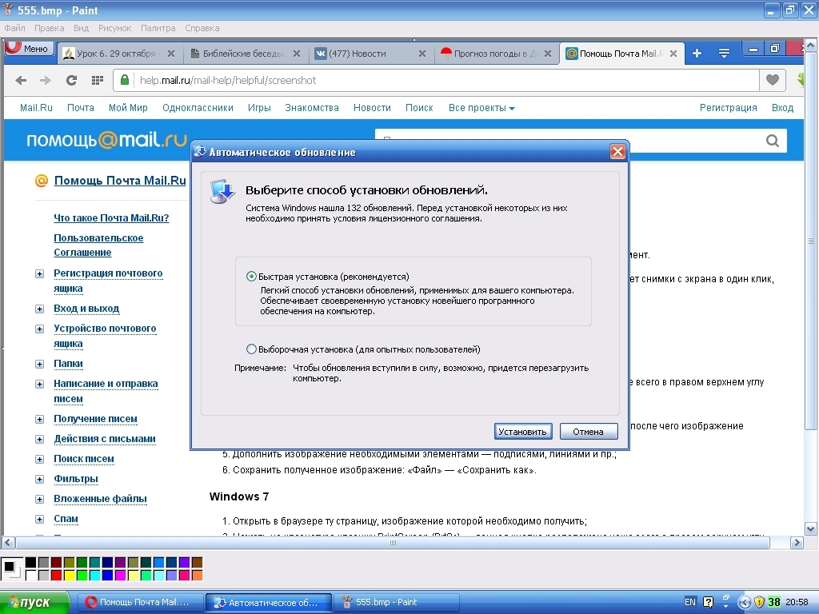Click the magnifier icon in the help search
The height and width of the screenshot is (614, 819).
pos(773,141)
